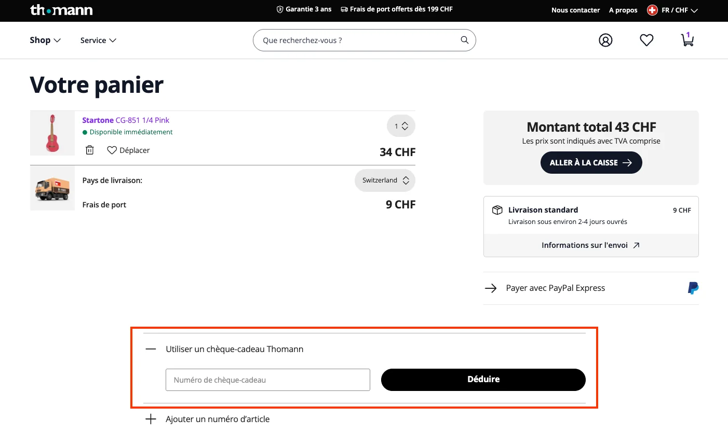Open the Switzerland delivery country dropdown
The width and height of the screenshot is (728, 434).
(x=385, y=180)
